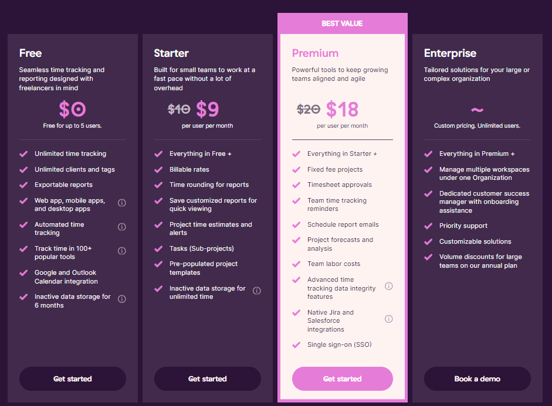This screenshot has width=552, height=406.
Task: Click the $18 Premium price
Action: pos(342,109)
